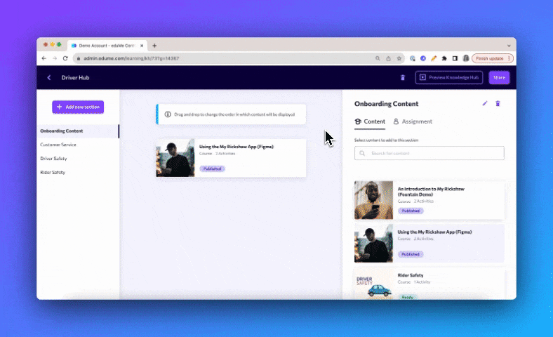553x337 pixels.
Task: Reload the page with the browser refresh icon
Action: pyautogui.click(x=65, y=58)
